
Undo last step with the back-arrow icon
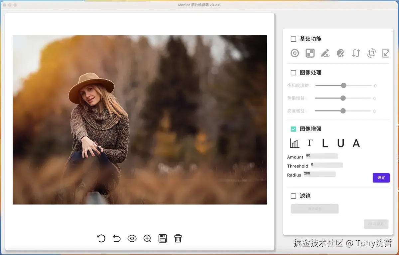[x=117, y=238]
